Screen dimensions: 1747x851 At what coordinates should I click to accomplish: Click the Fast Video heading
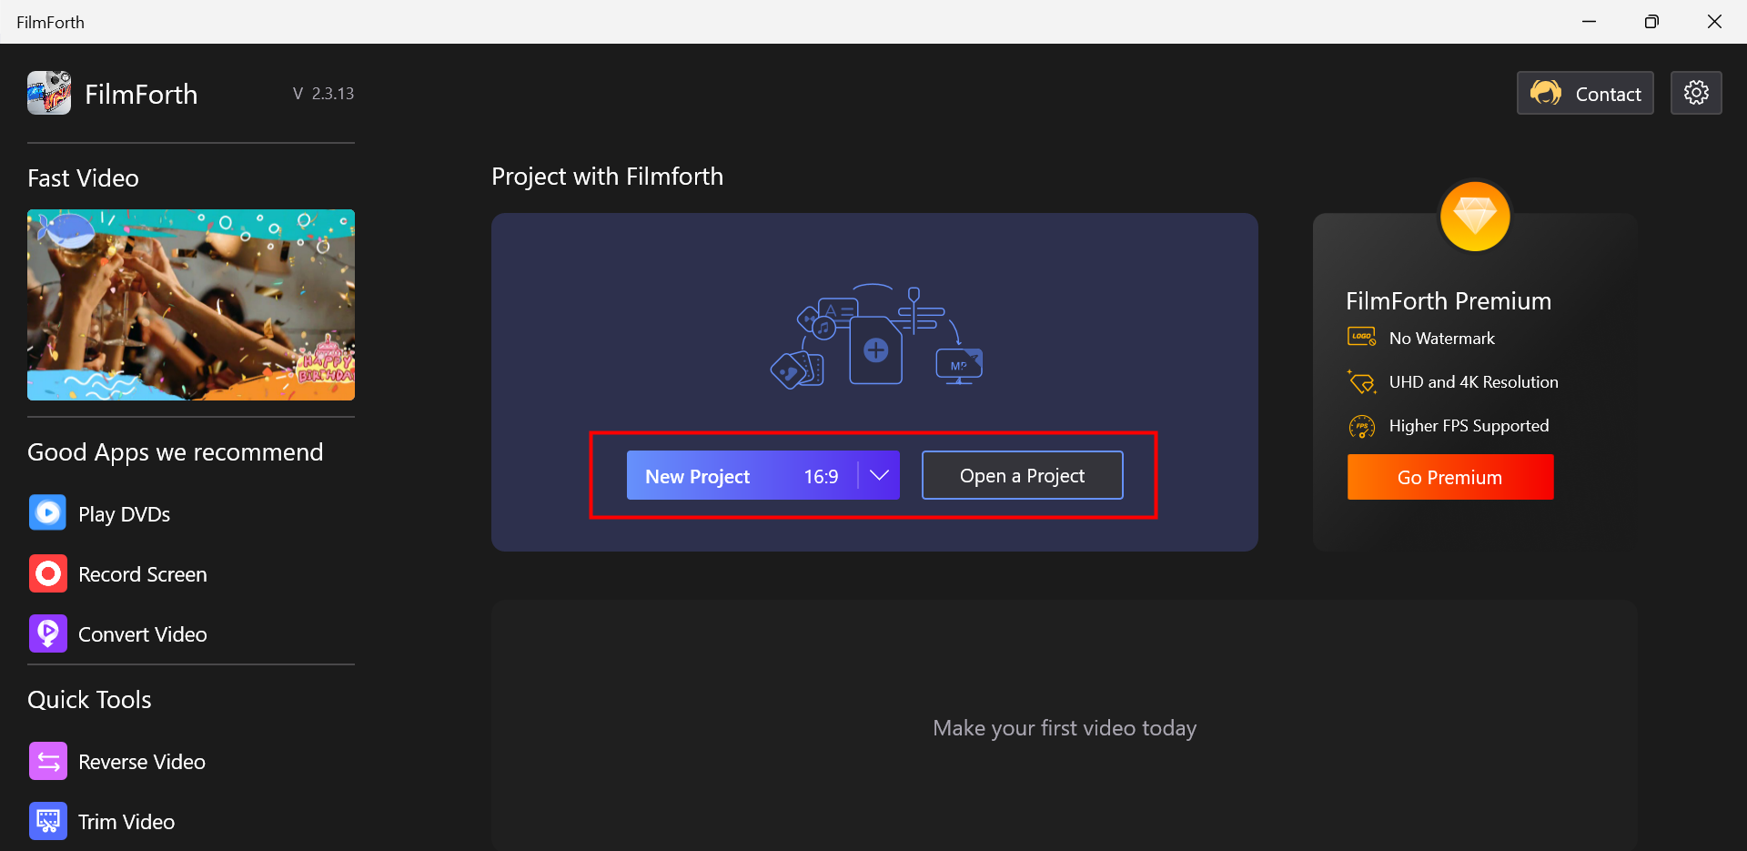[x=83, y=178]
